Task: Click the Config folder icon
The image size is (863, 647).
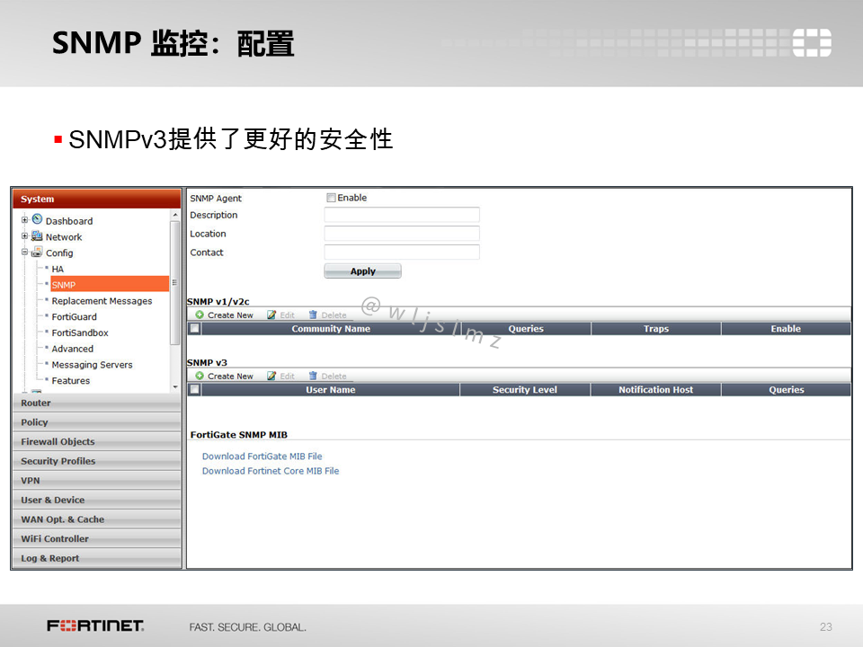Action: tap(37, 252)
